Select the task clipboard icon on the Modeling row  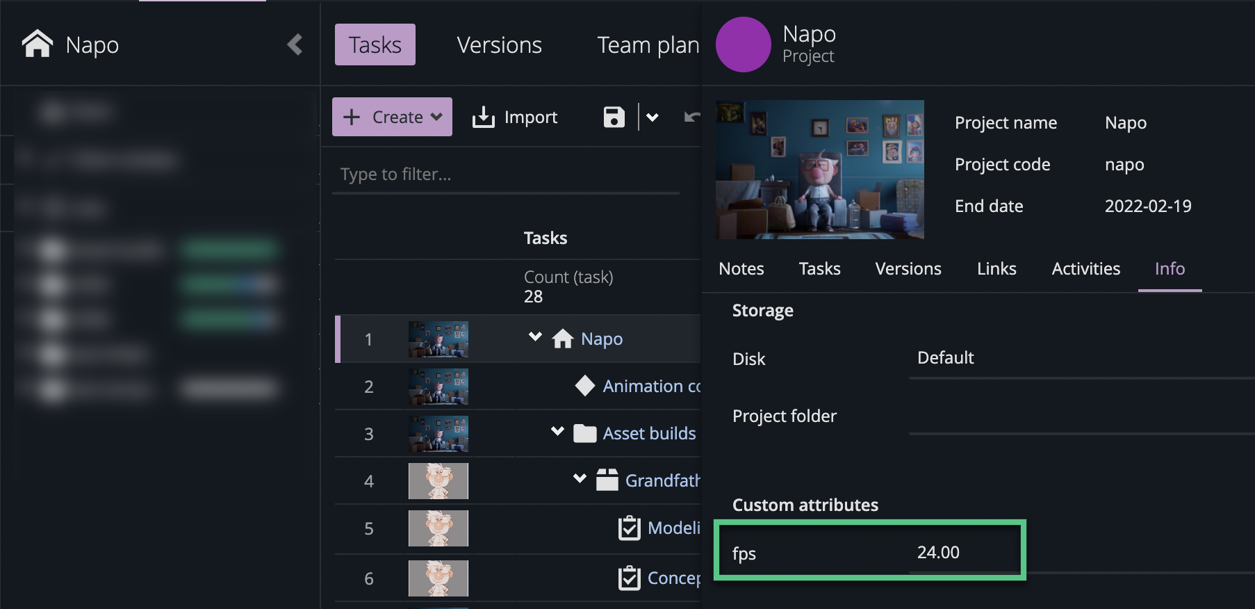click(x=630, y=528)
